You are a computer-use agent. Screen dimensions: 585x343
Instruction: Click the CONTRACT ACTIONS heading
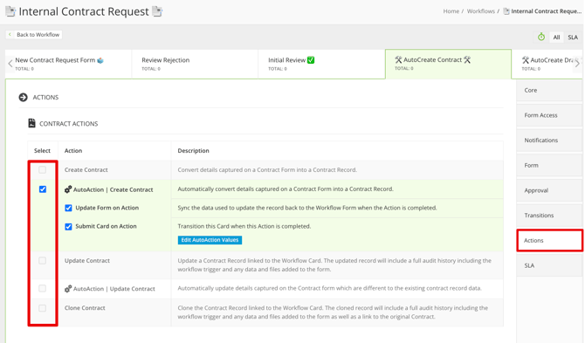(69, 124)
